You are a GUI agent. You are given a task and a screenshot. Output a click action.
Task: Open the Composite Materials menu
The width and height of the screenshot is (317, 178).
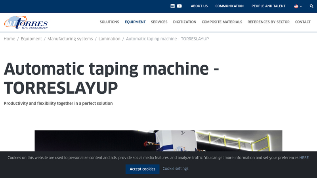(222, 22)
